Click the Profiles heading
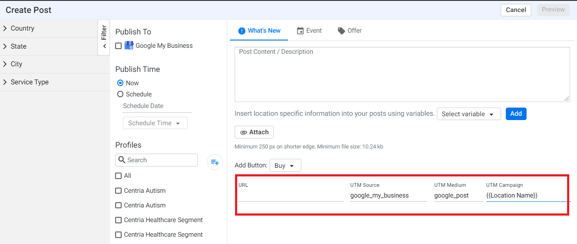577x244 pixels. (129, 145)
